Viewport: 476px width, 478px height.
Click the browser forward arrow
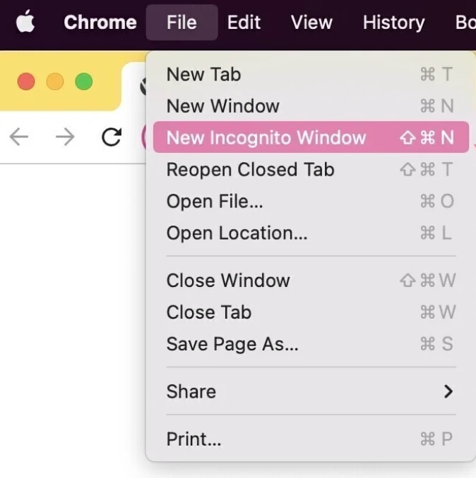(x=65, y=137)
